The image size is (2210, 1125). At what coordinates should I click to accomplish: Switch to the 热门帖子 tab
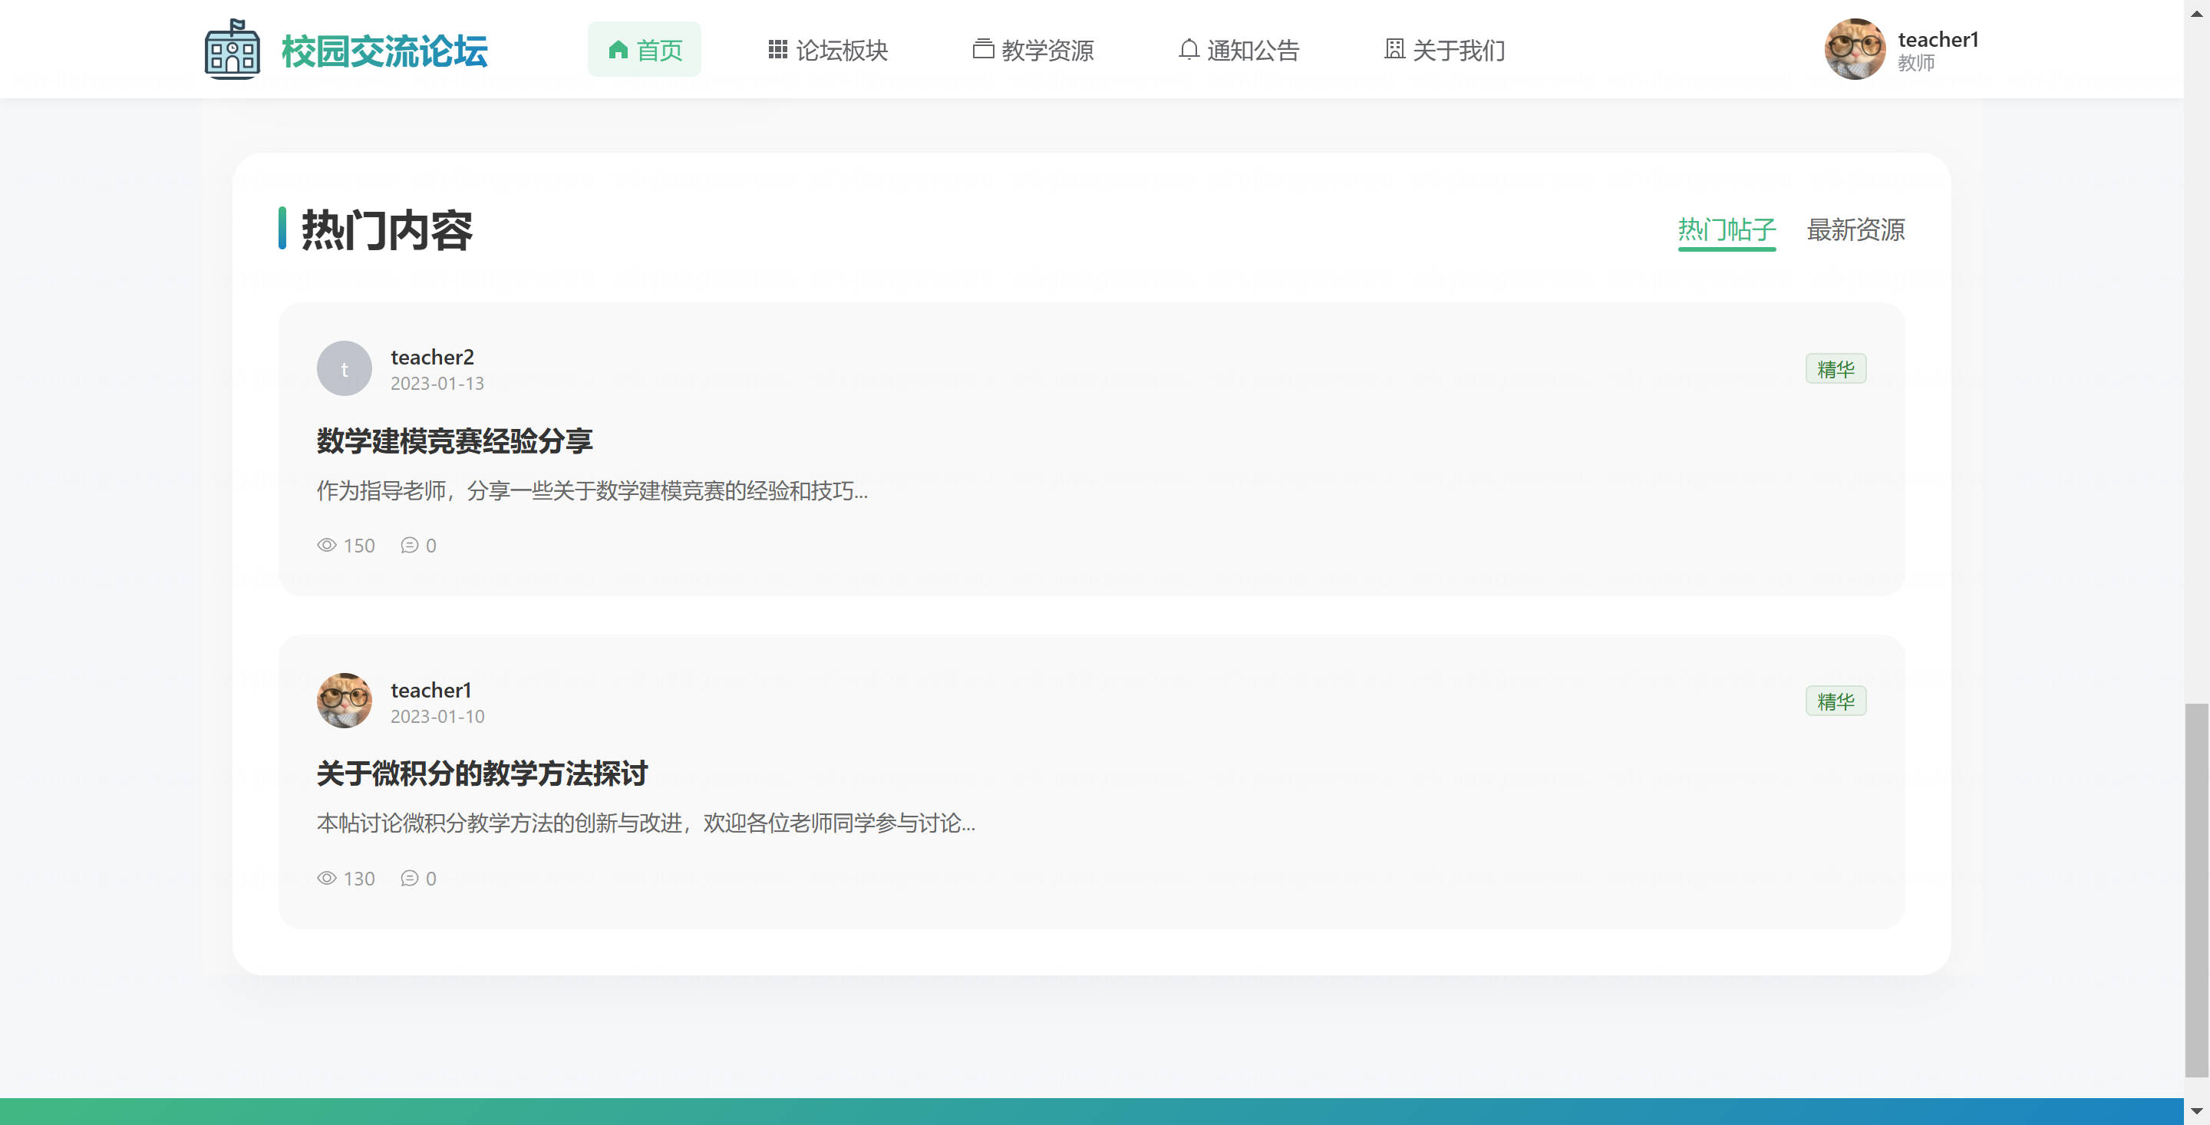1726,230
